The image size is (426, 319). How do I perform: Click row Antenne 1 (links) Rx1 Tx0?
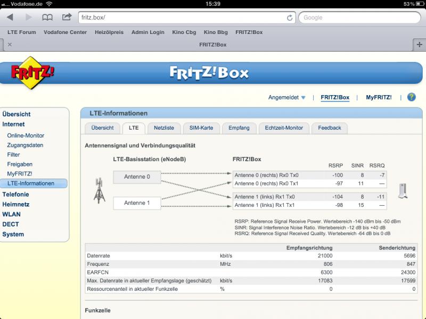[x=310, y=197]
